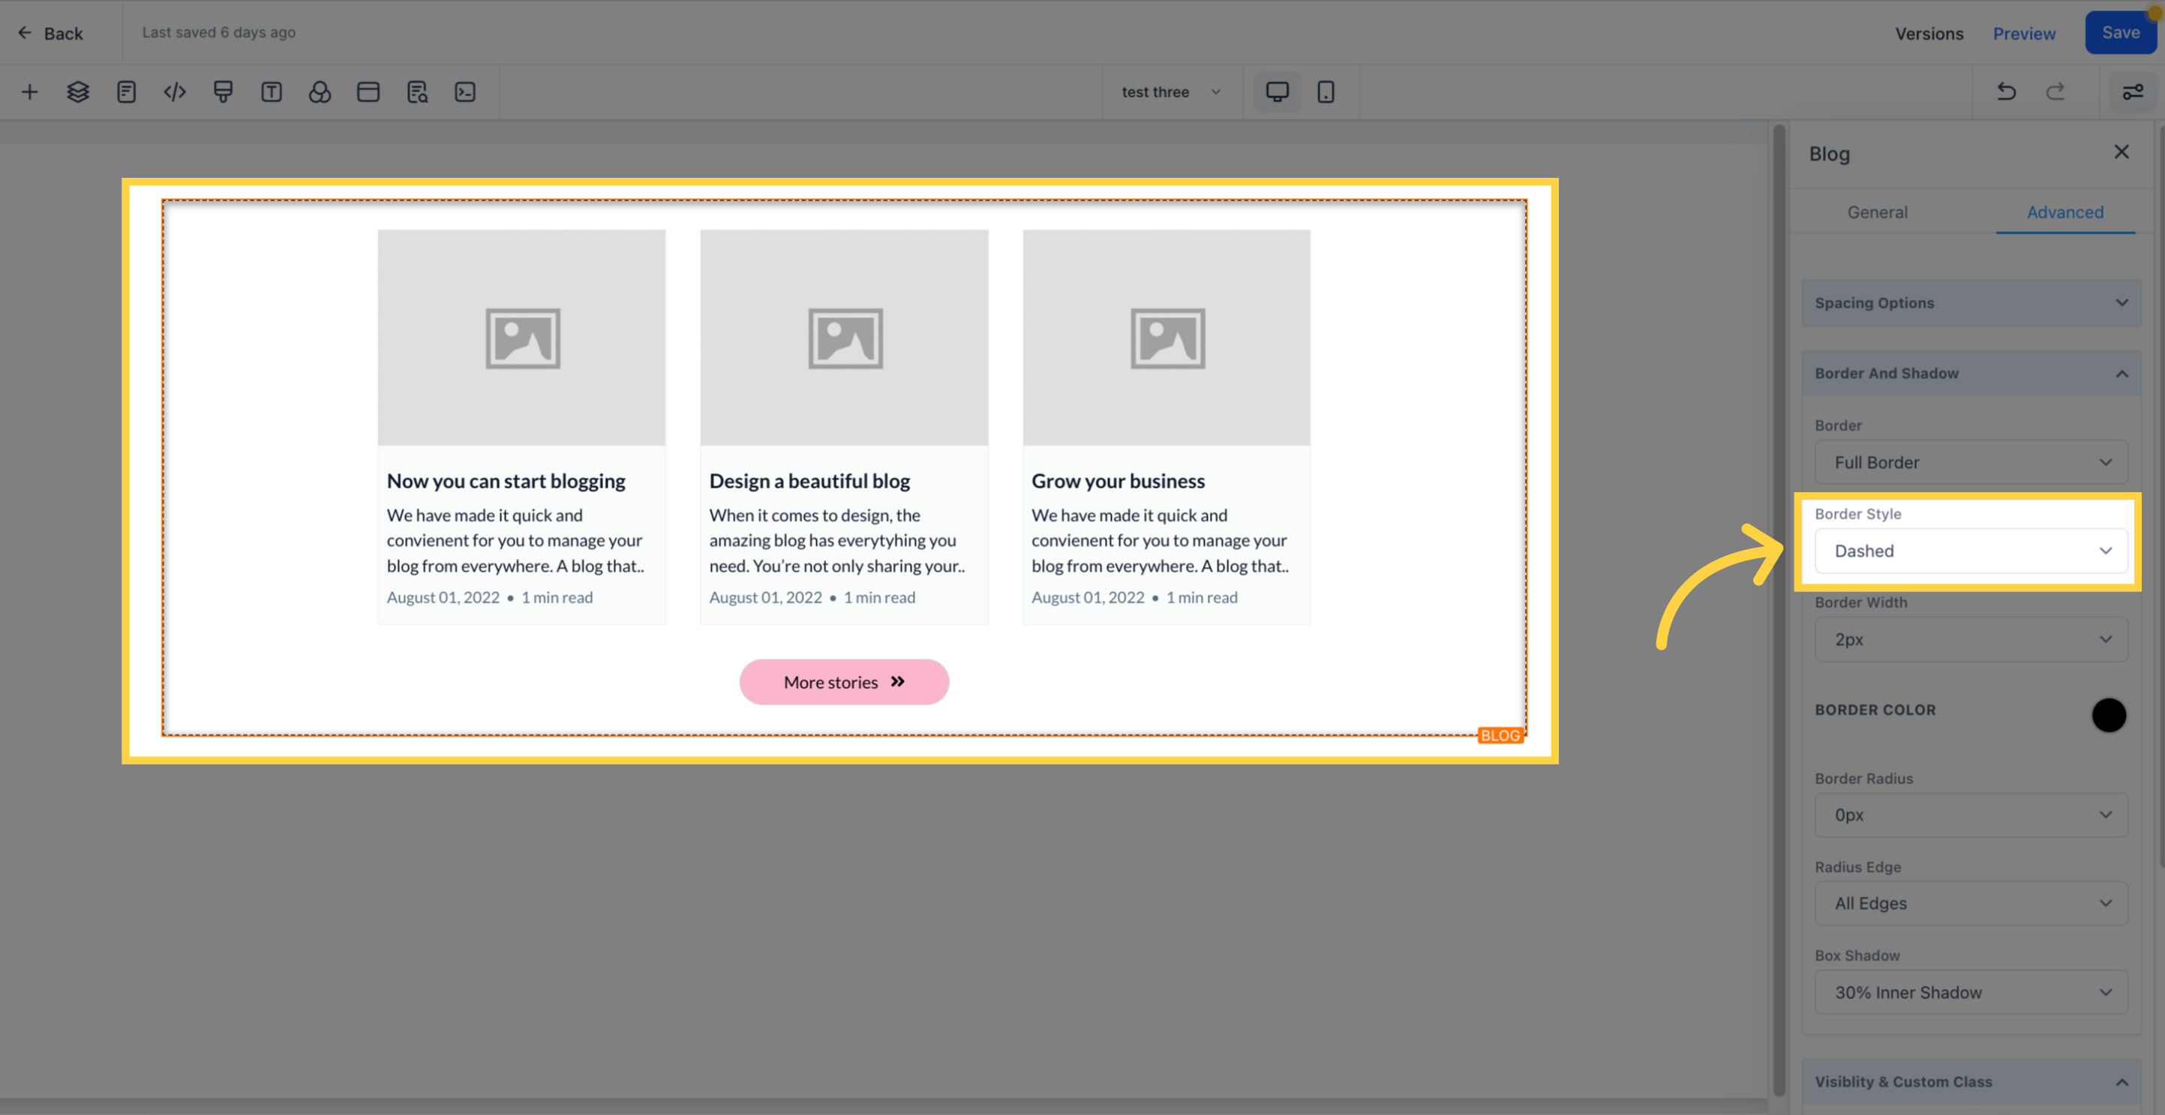The width and height of the screenshot is (2165, 1115).
Task: Click the redo arrow
Action: coord(2055,91)
